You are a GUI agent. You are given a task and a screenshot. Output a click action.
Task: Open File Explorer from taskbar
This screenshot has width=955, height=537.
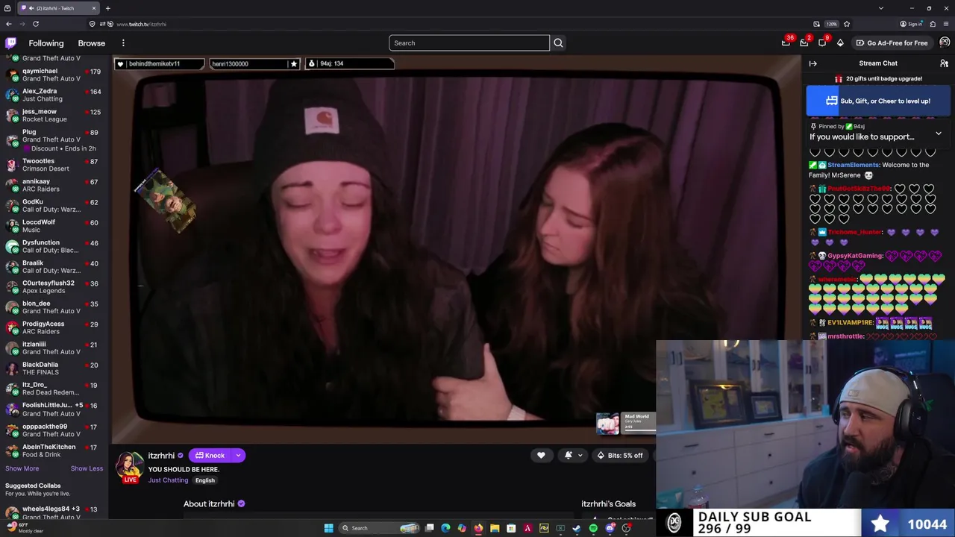[x=495, y=528]
